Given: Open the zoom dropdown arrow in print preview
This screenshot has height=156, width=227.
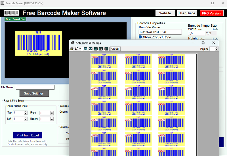Looking at the screenshot, I should click(80, 49).
